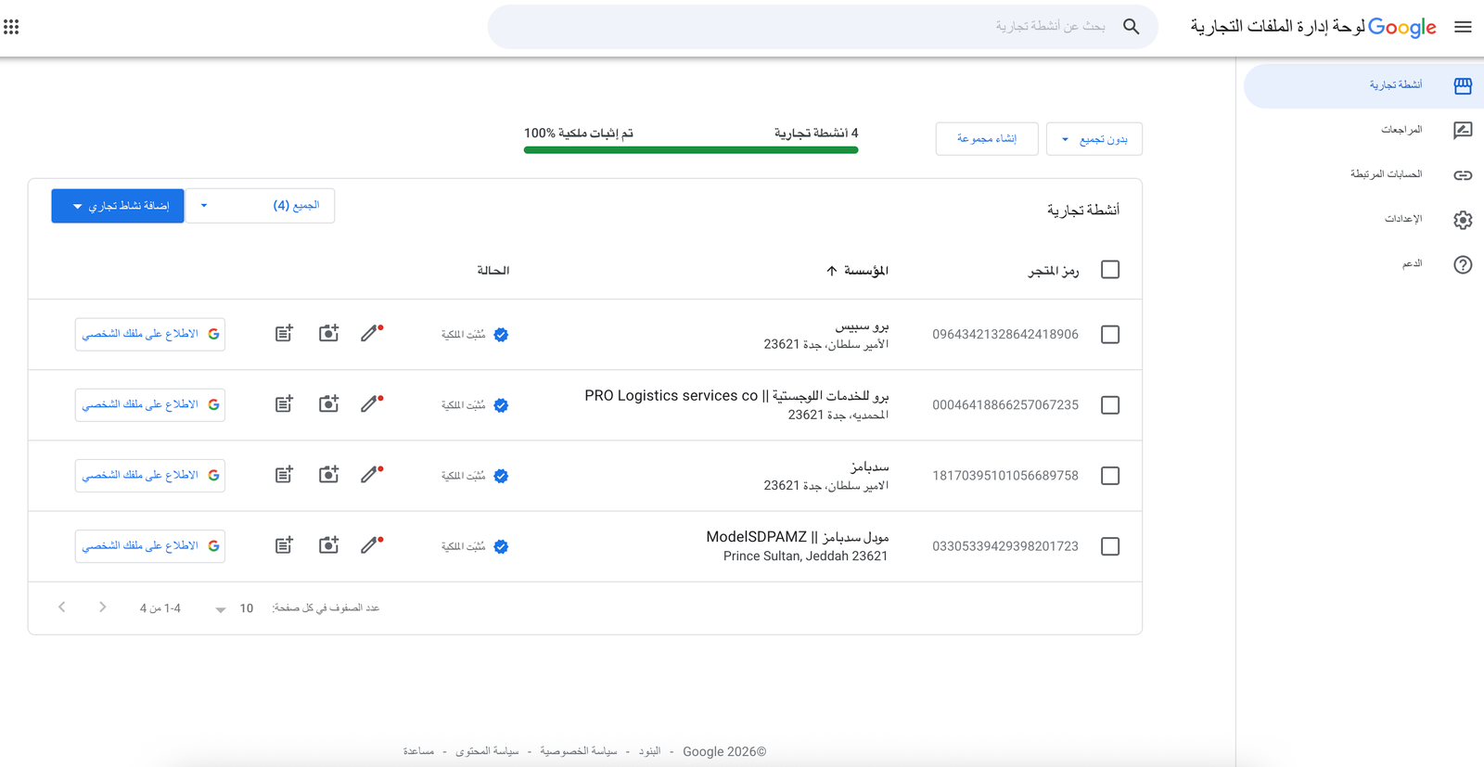The height and width of the screenshot is (767, 1484).
Task: Edit pencil icon for PRO Logistics services co
Action: 371,403
